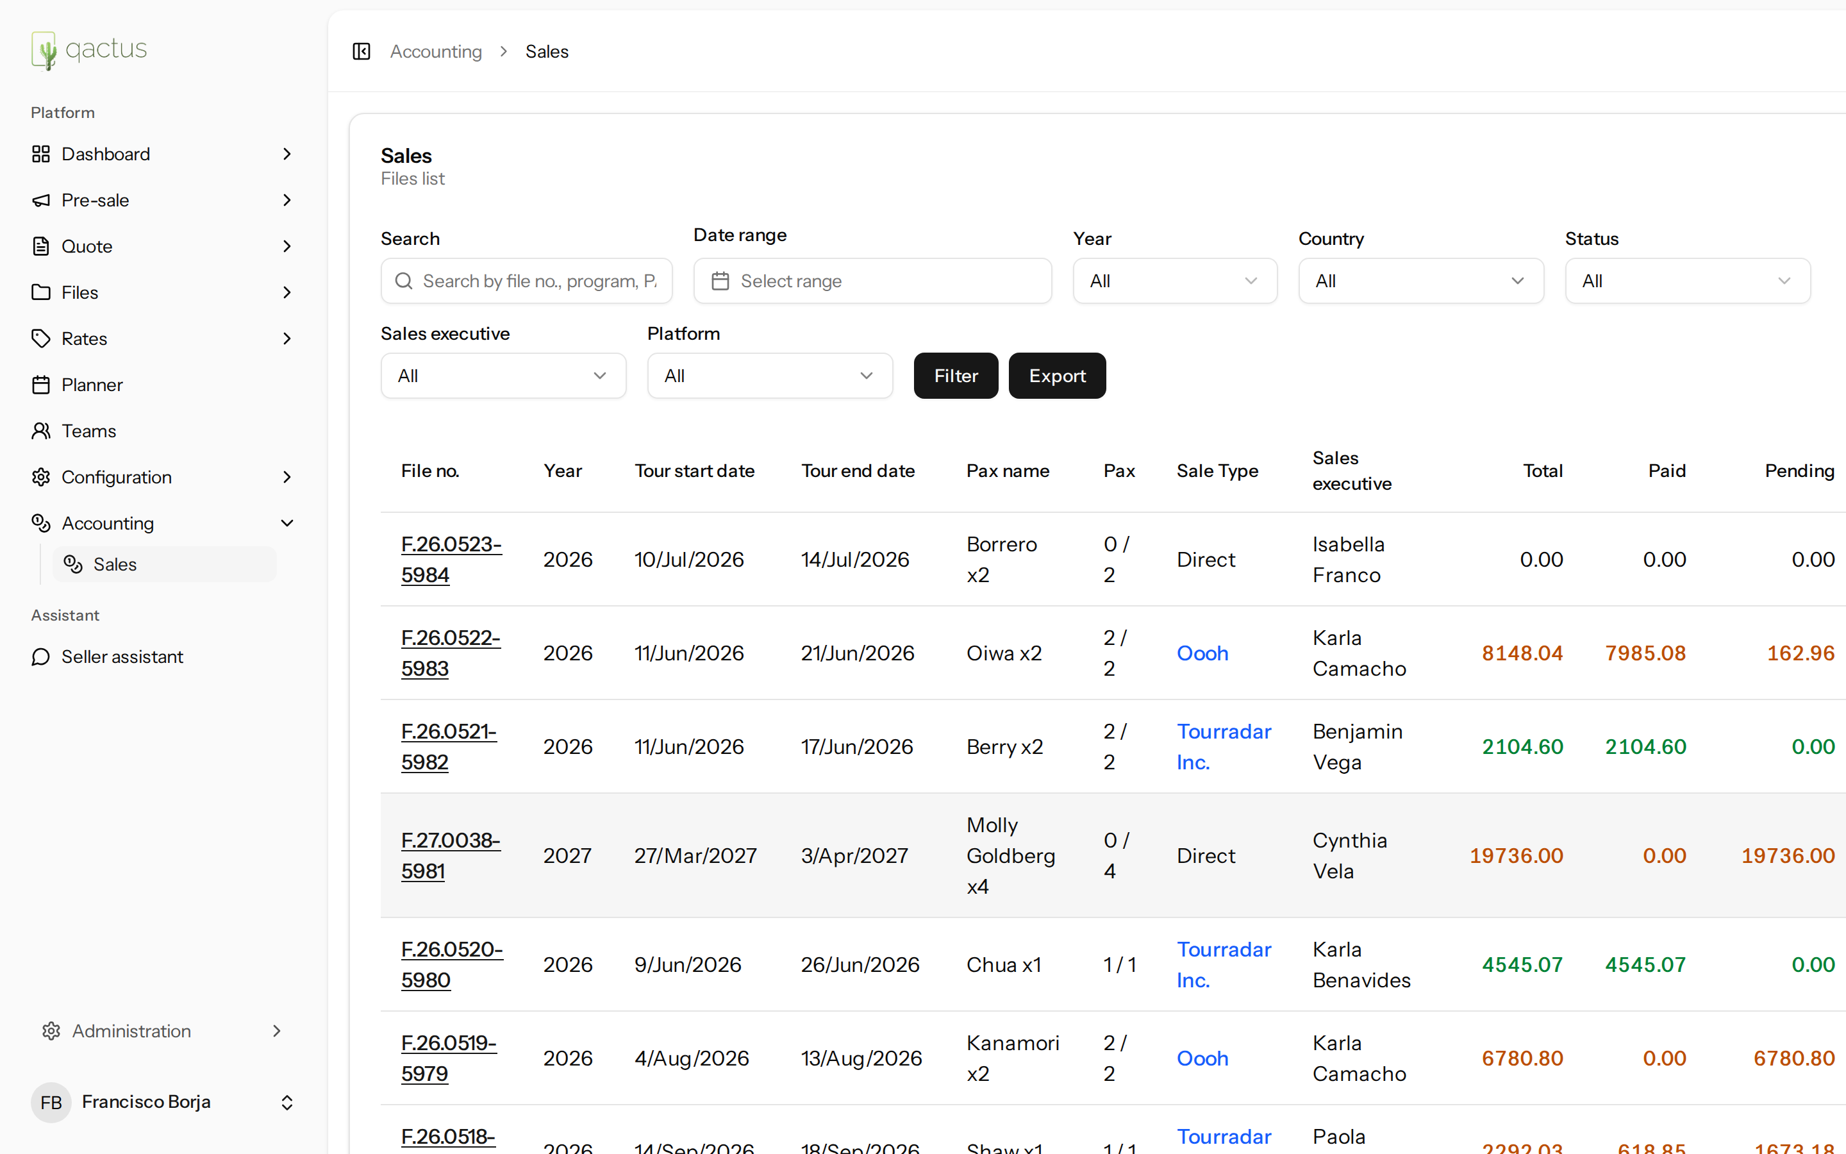1846x1154 pixels.
Task: Expand the Dashboard menu chevron
Action: pyautogui.click(x=287, y=154)
